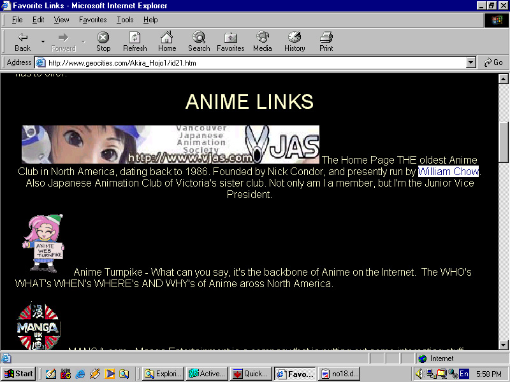Open the Favorites pane from toolbar
Image resolution: width=510 pixels, height=382 pixels.
tap(231, 41)
